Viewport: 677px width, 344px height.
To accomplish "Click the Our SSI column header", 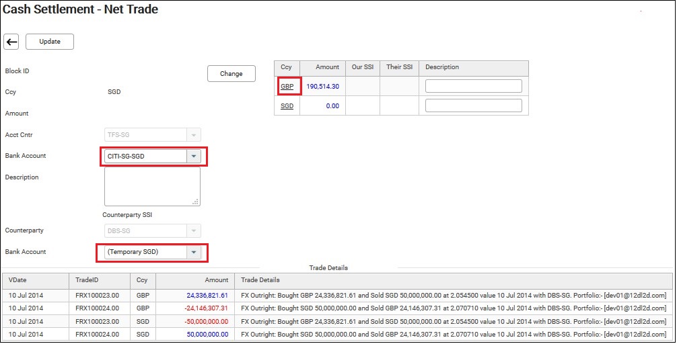I will [x=363, y=67].
